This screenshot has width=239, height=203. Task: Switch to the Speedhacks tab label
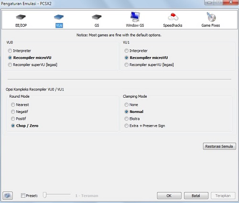173,25
